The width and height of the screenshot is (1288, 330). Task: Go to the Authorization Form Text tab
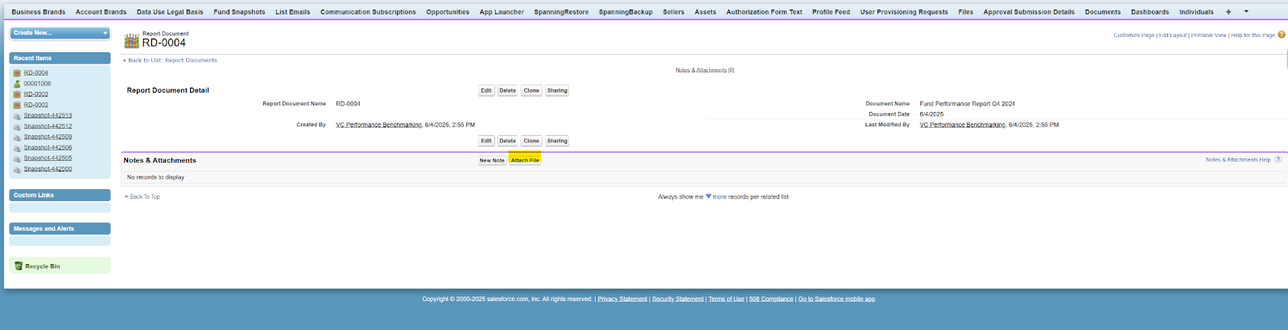(x=764, y=12)
